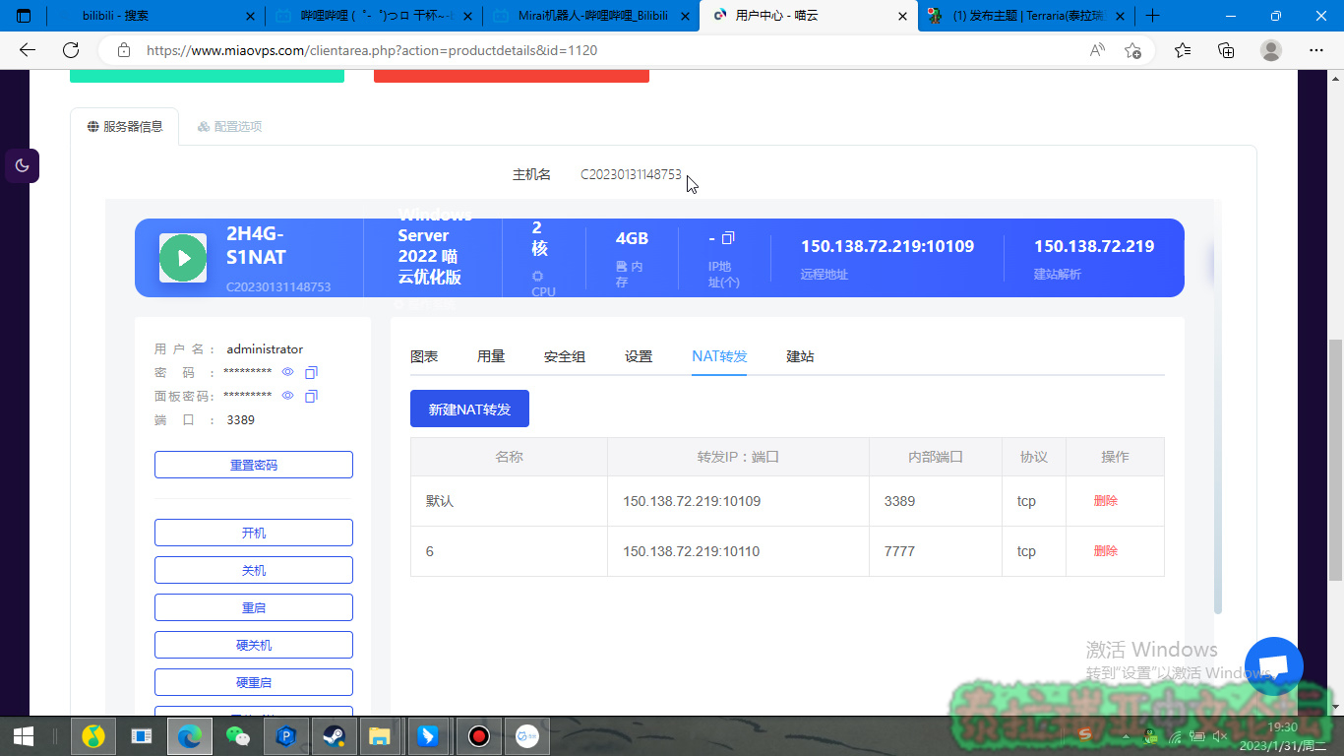Click the 关机 shutdown button

(254, 570)
